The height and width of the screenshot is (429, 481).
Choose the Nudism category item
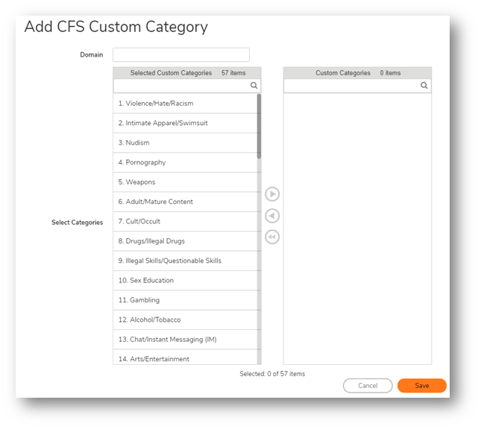tap(185, 143)
